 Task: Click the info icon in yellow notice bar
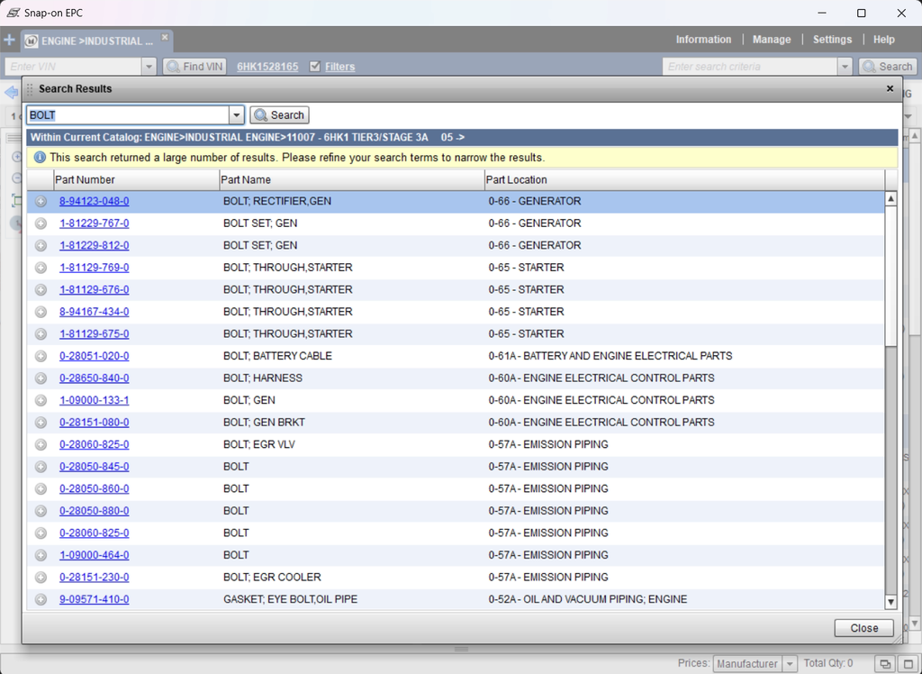40,157
